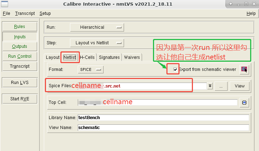Click the Inputs sidebar button
Image resolution: width=259 pixels, height=151 pixels.
(20, 37)
